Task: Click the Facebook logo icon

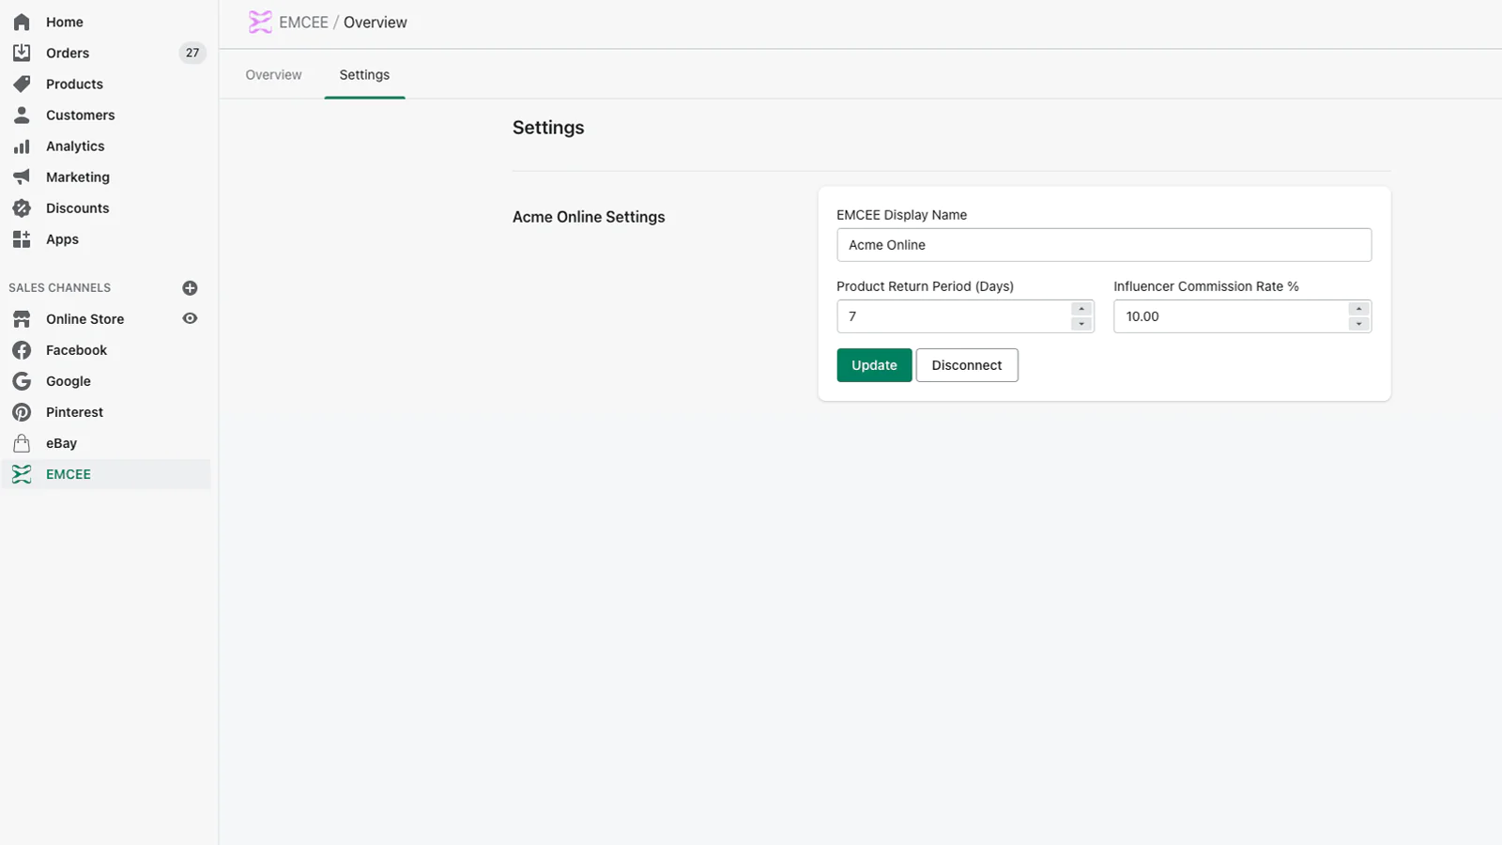Action: tap(22, 350)
